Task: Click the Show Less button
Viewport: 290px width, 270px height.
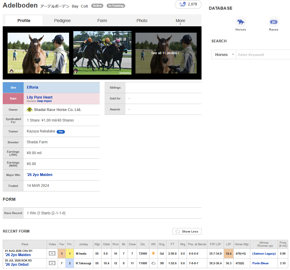Action: click(187, 231)
